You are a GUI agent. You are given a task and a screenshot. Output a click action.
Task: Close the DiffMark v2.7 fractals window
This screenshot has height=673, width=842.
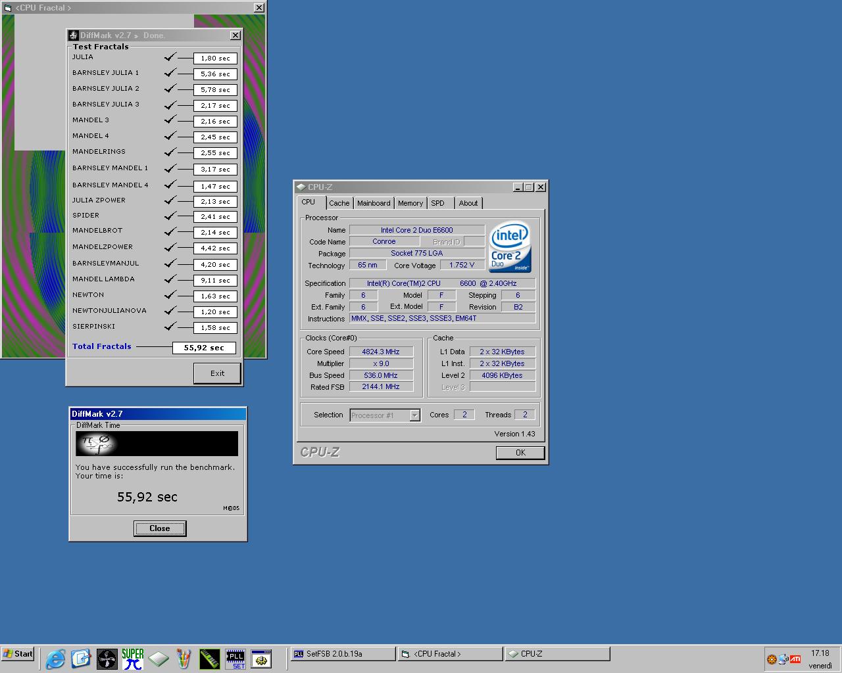[235, 35]
